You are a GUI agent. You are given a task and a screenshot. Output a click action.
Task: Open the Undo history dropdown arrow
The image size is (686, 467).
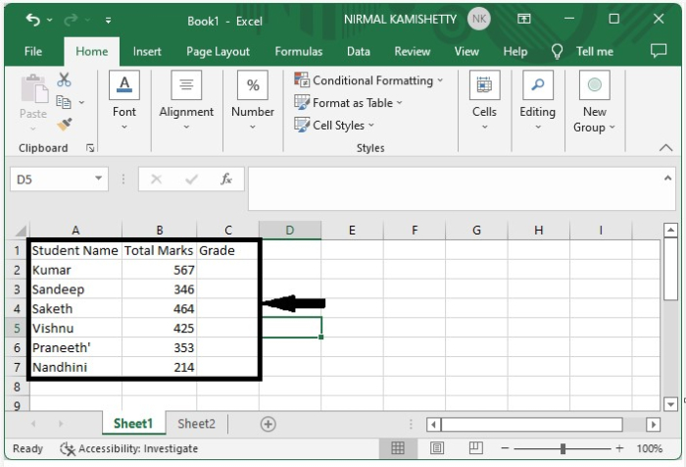point(49,20)
